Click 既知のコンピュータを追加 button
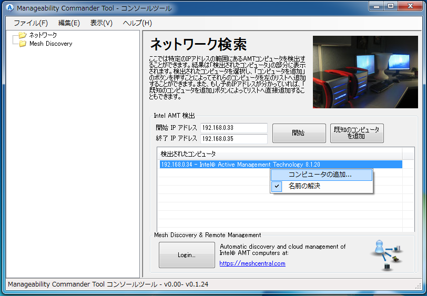This screenshot has width=427, height=296. pyautogui.click(x=357, y=133)
